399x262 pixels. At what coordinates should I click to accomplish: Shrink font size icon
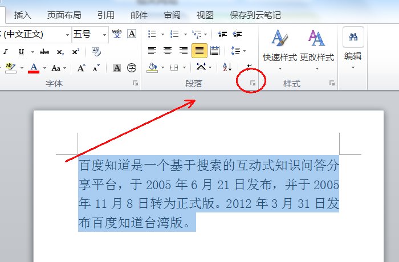point(96,68)
